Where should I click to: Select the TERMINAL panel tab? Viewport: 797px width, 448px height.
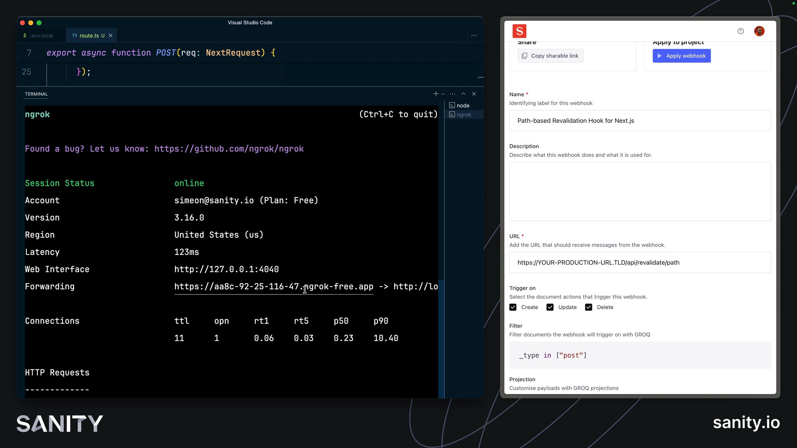coord(36,94)
